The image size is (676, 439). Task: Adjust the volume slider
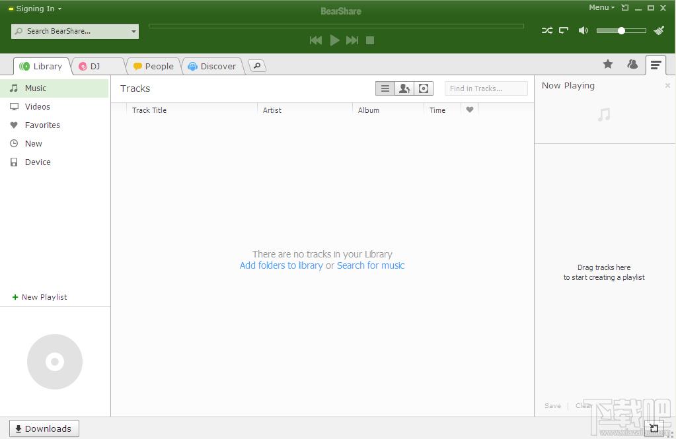click(x=621, y=30)
